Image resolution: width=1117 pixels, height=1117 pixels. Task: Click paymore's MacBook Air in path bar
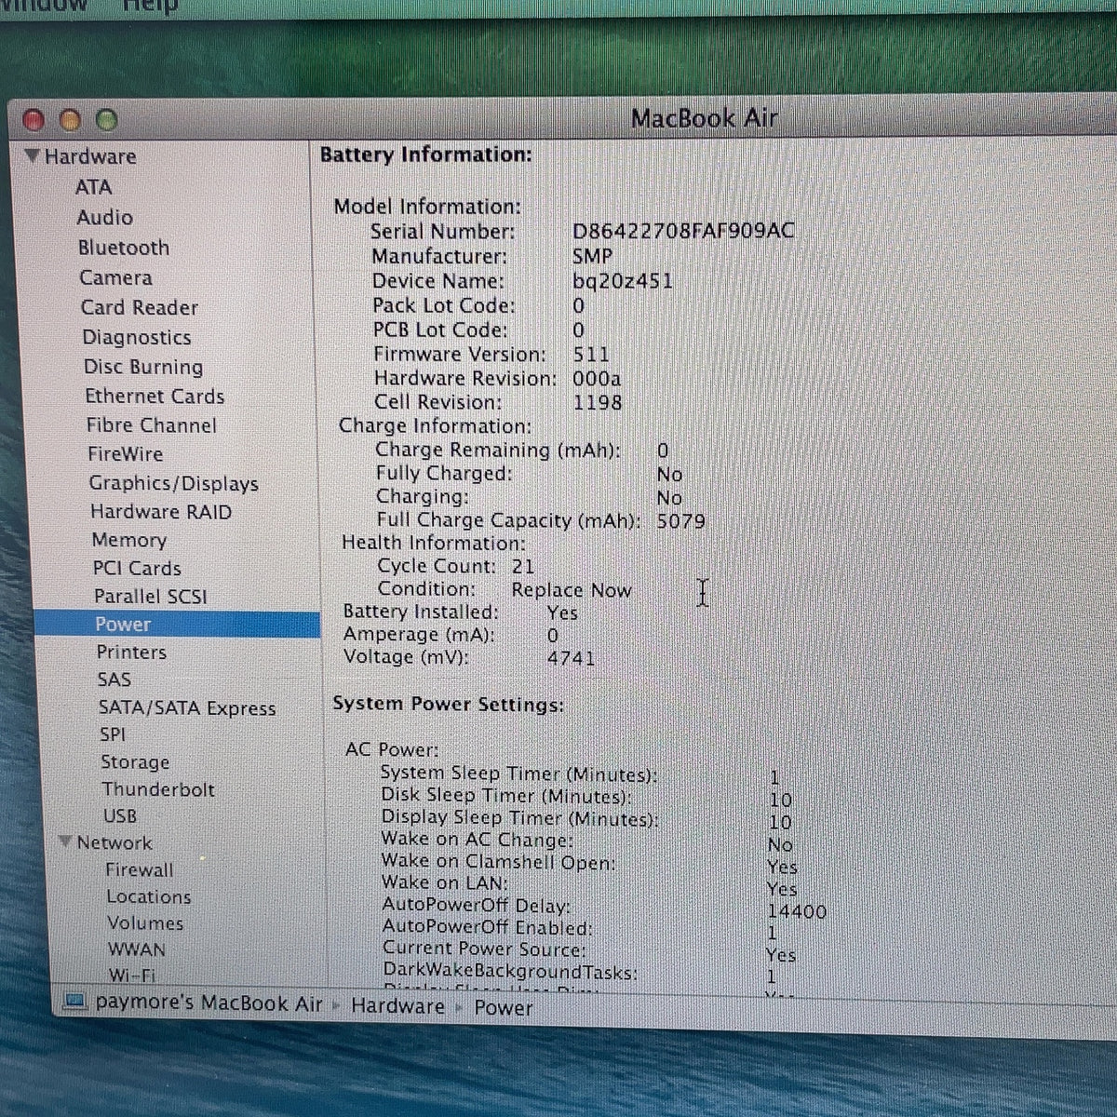pyautogui.click(x=209, y=1003)
